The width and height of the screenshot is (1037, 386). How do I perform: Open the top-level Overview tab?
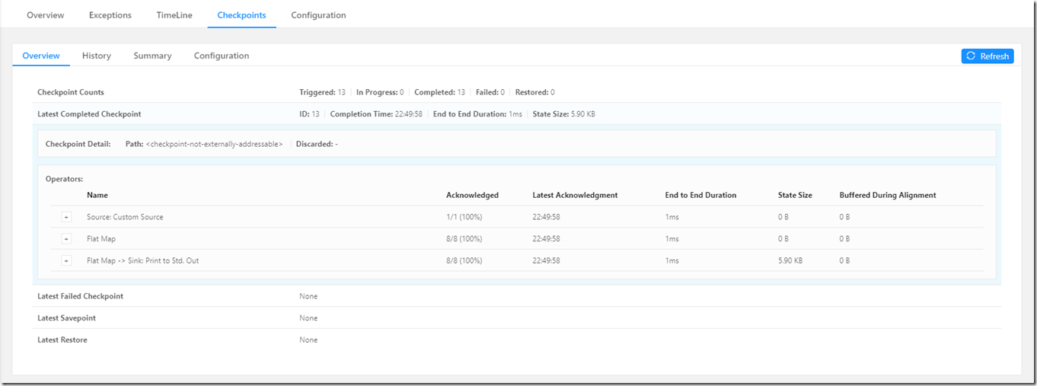pyautogui.click(x=46, y=15)
